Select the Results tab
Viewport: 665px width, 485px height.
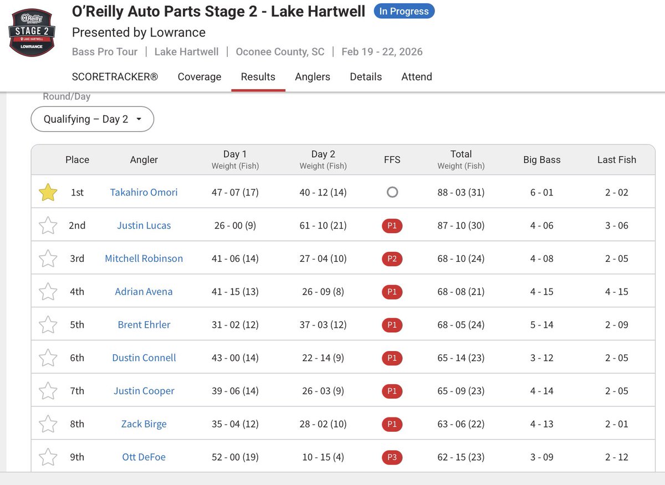pyautogui.click(x=258, y=77)
